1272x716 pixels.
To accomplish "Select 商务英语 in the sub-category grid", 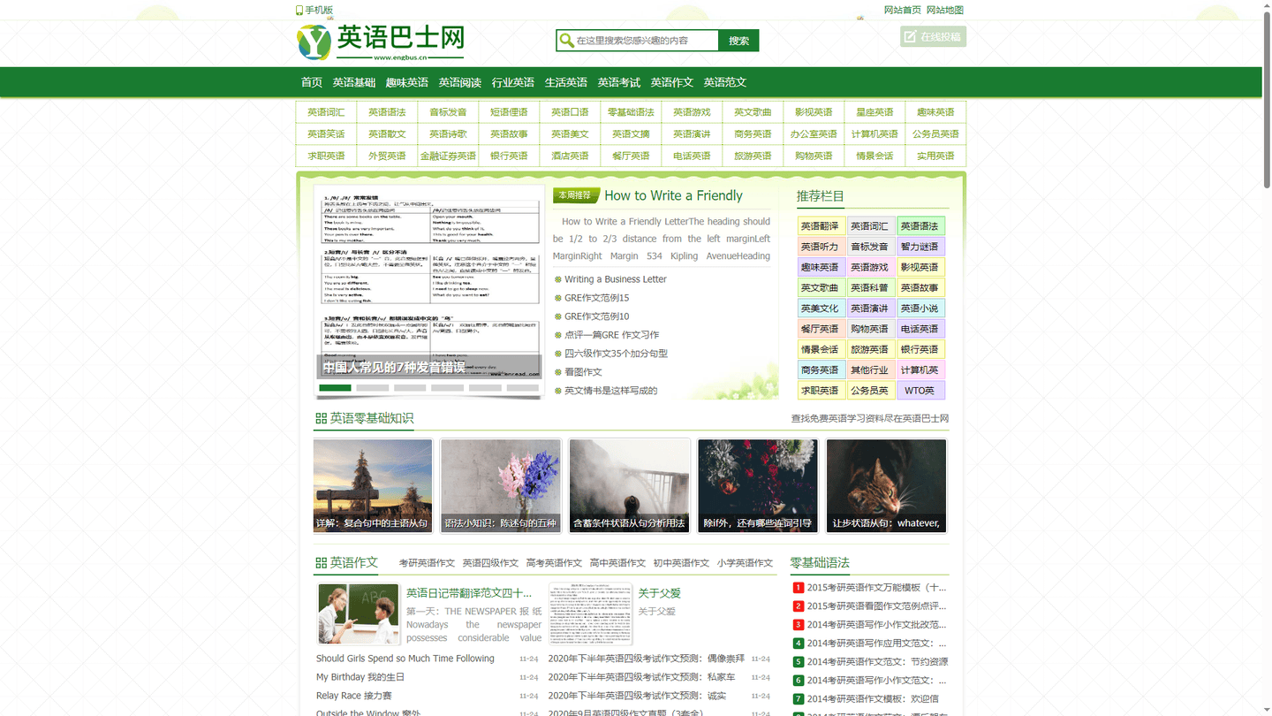I will point(753,134).
